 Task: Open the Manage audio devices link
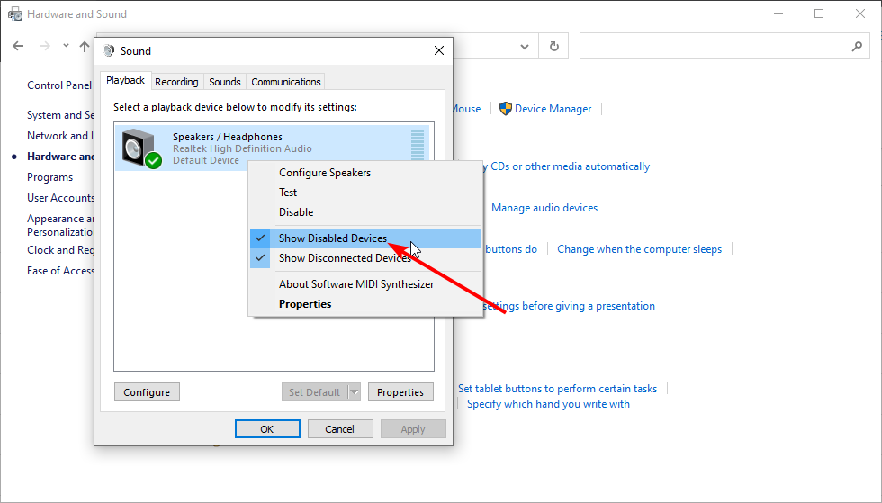(544, 208)
